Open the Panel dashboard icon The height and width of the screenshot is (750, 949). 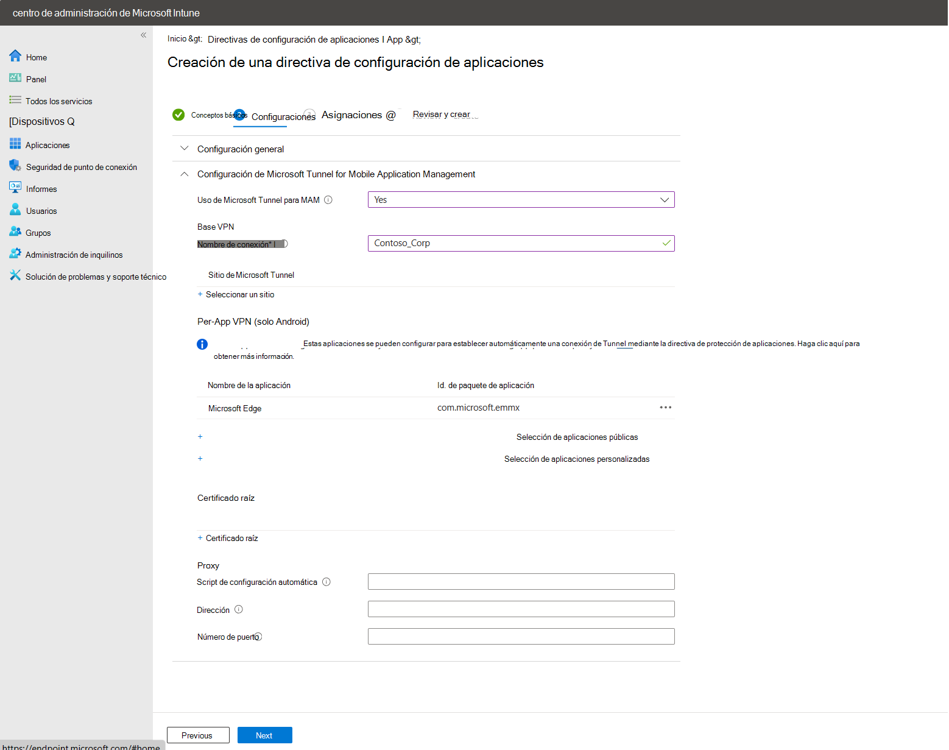coord(15,78)
